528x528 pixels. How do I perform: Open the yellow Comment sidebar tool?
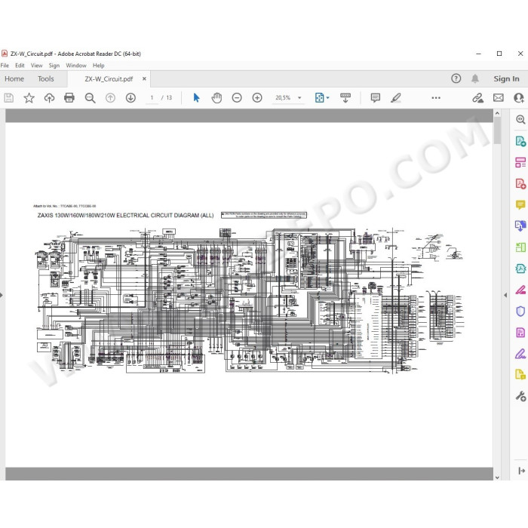click(520, 204)
